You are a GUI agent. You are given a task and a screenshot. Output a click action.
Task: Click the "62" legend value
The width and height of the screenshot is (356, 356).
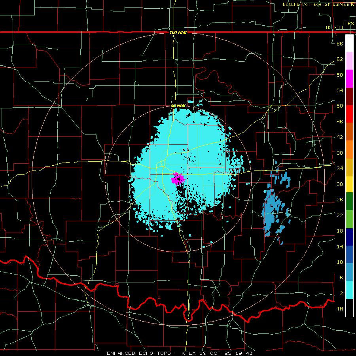(340, 59)
